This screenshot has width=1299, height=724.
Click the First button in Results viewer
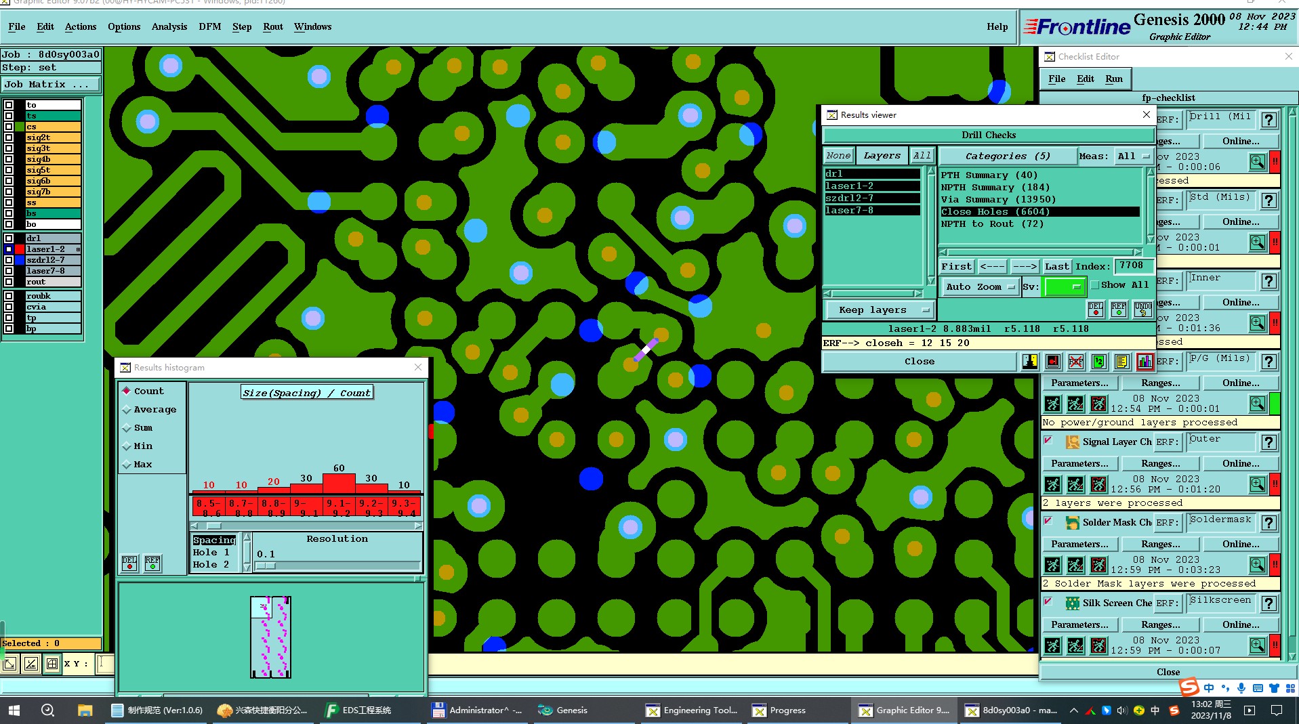point(957,266)
